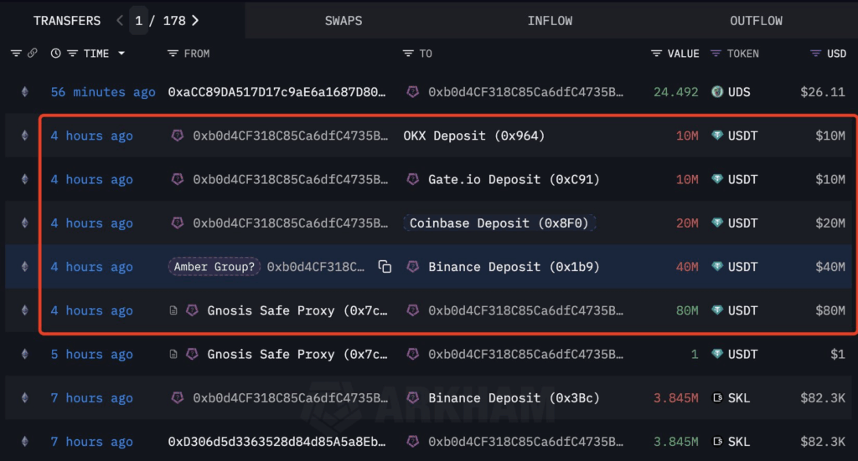Click contract icon in 5 hours ago row
This screenshot has height=461, width=858.
(x=173, y=355)
